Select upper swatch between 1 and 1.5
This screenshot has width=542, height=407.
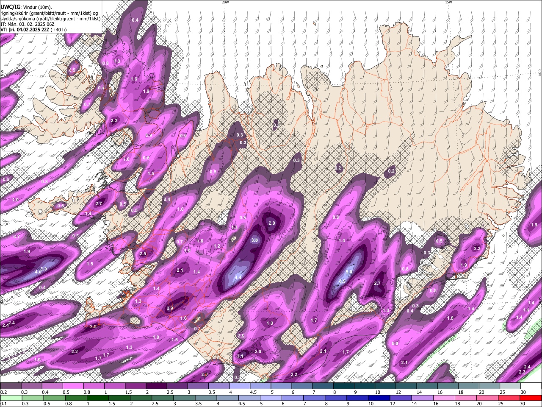[115, 386]
